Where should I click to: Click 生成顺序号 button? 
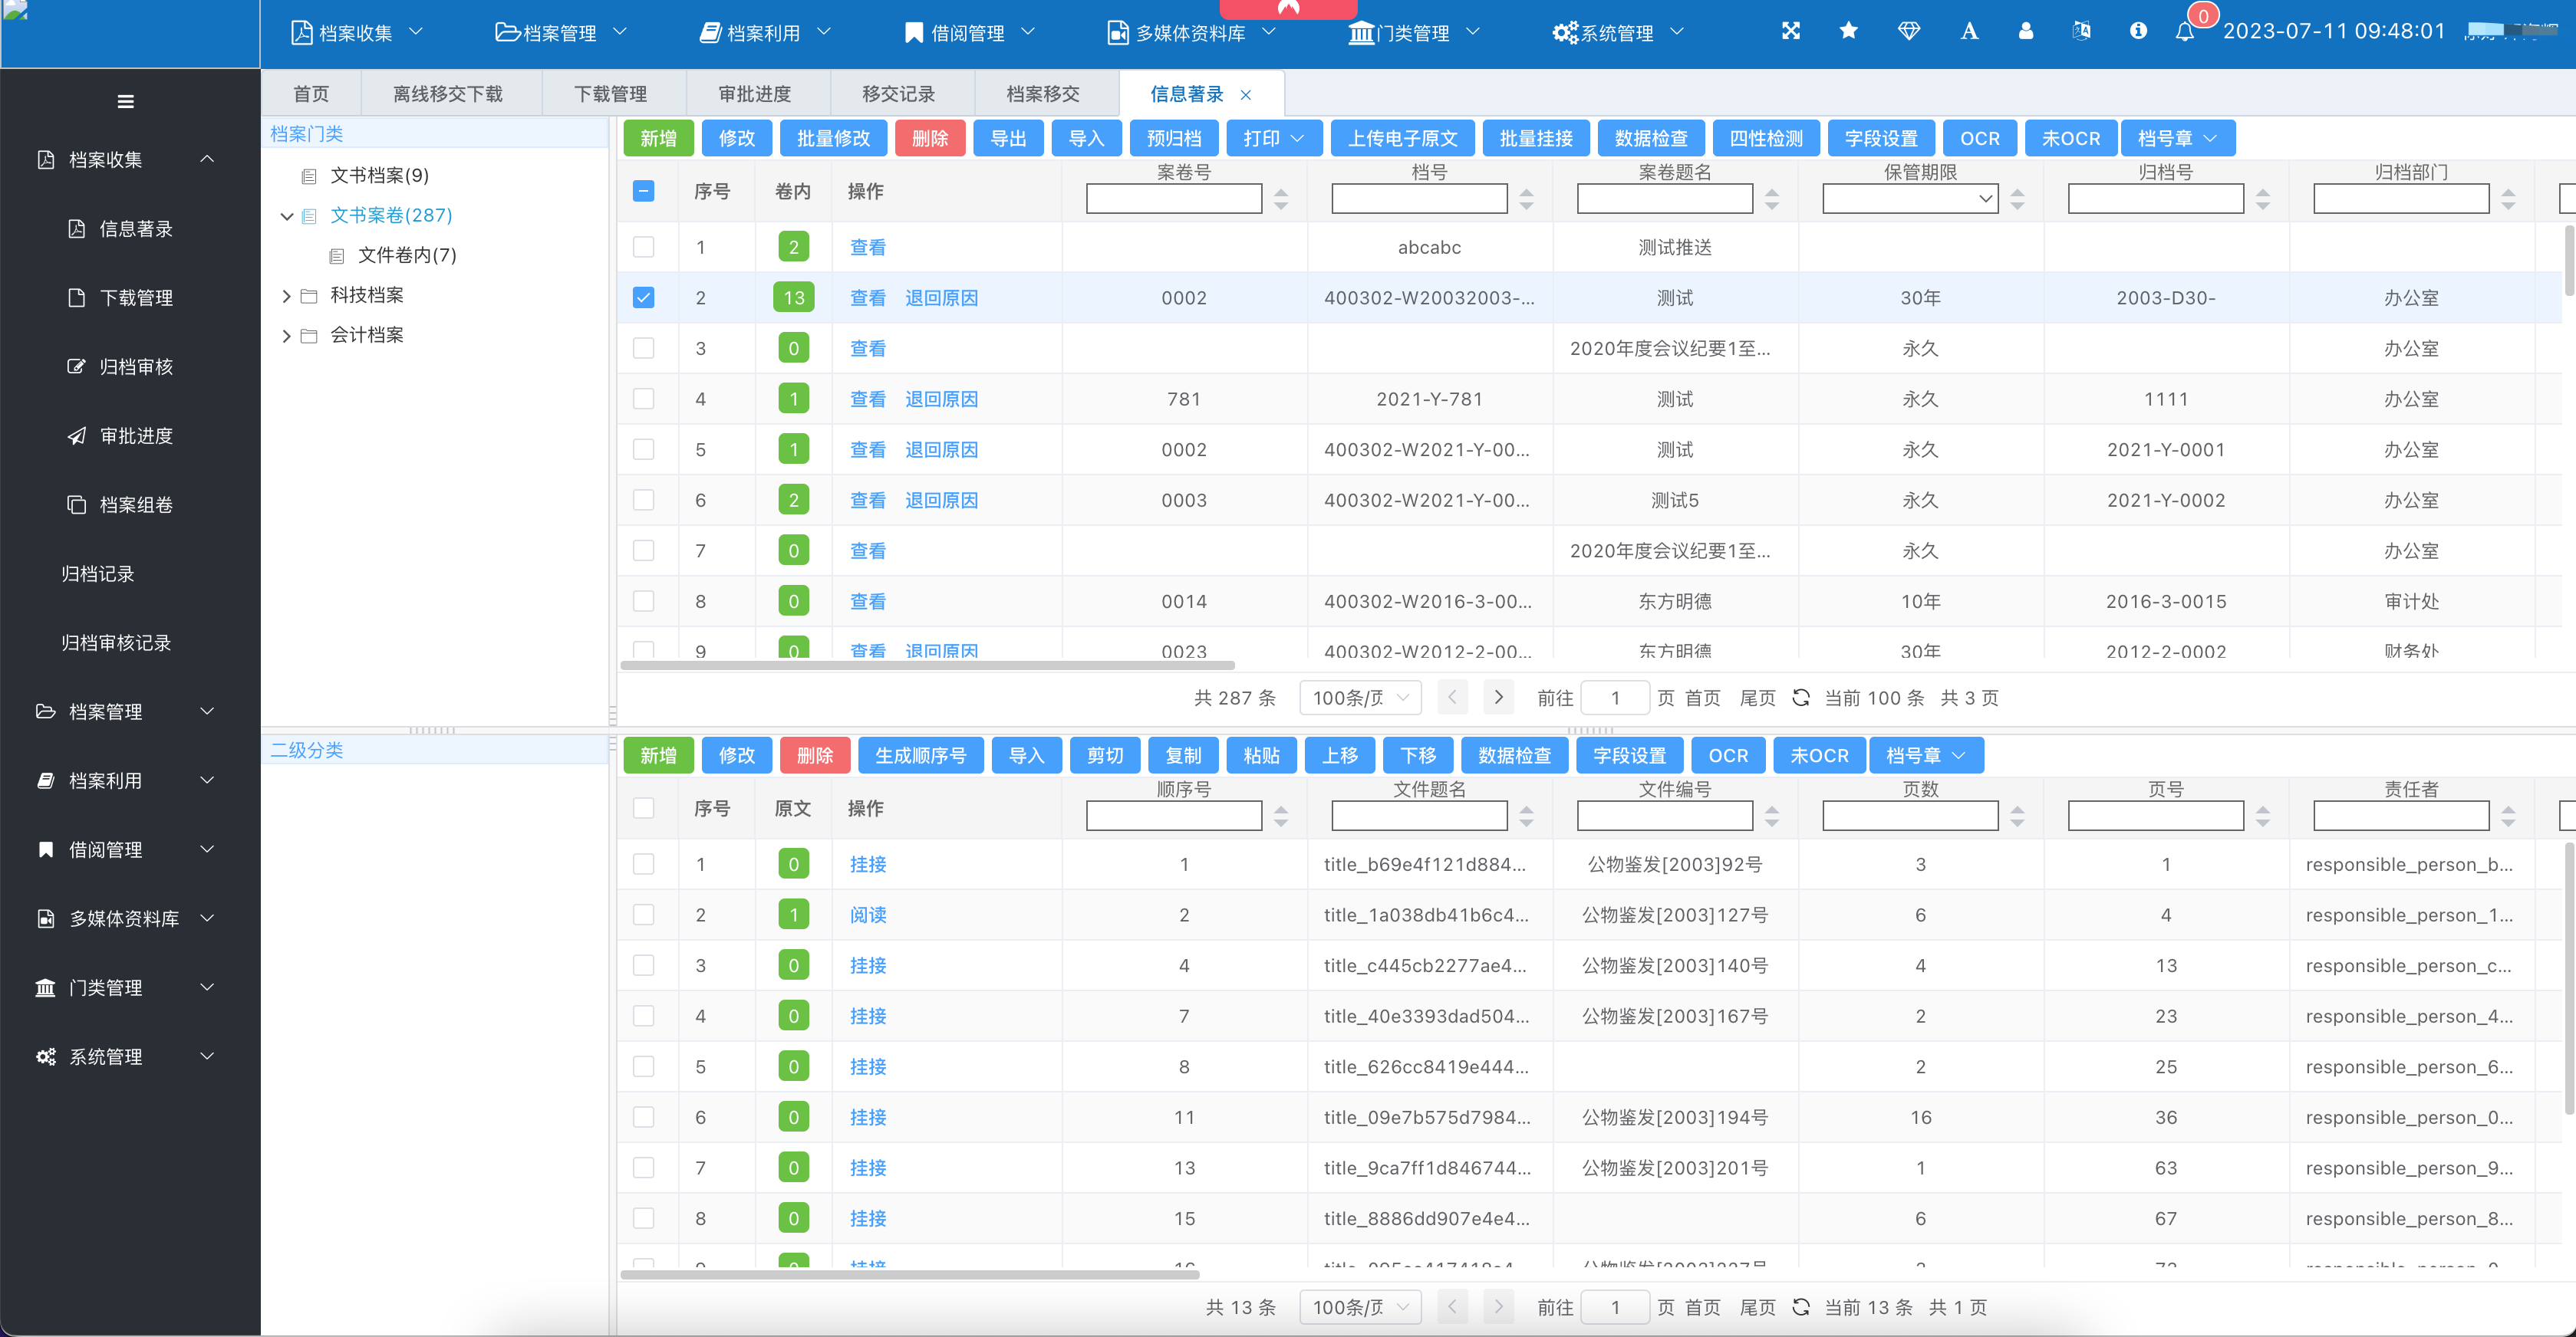[921, 757]
